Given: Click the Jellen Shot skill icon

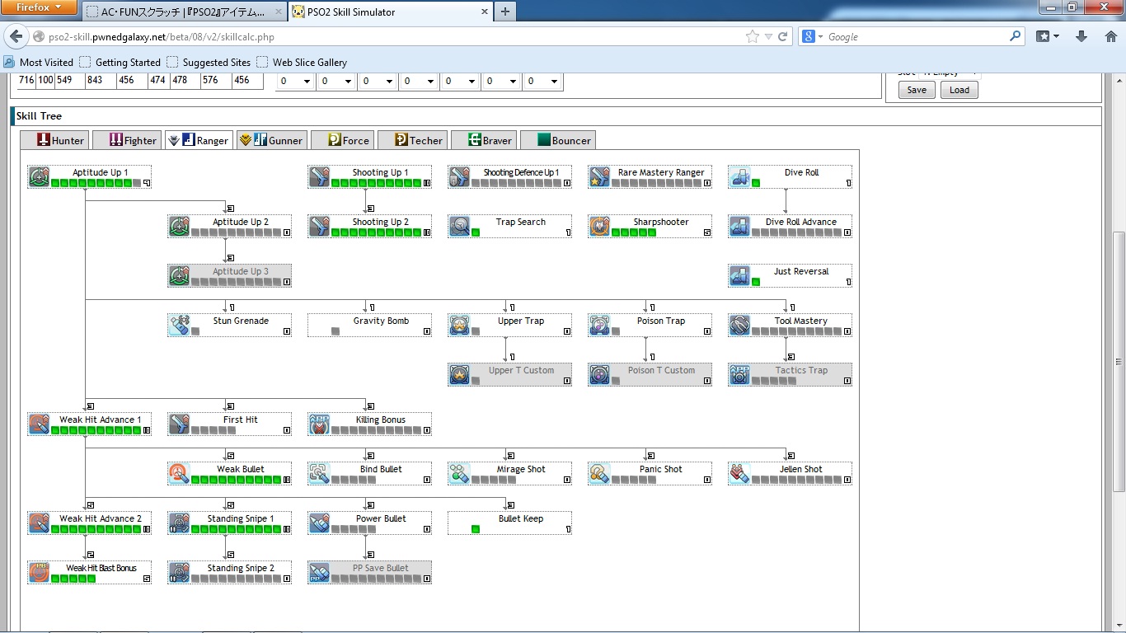Looking at the screenshot, I should (x=739, y=474).
